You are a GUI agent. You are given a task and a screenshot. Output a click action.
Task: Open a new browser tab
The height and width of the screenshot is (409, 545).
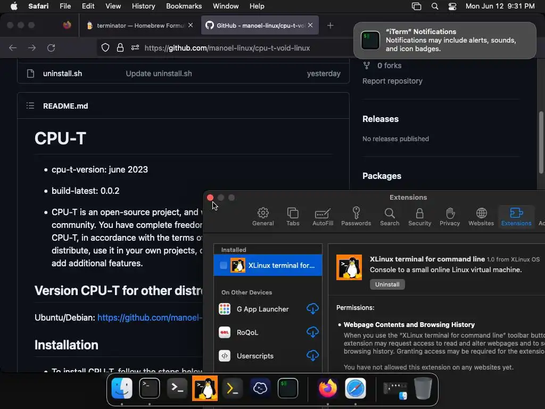(330, 26)
